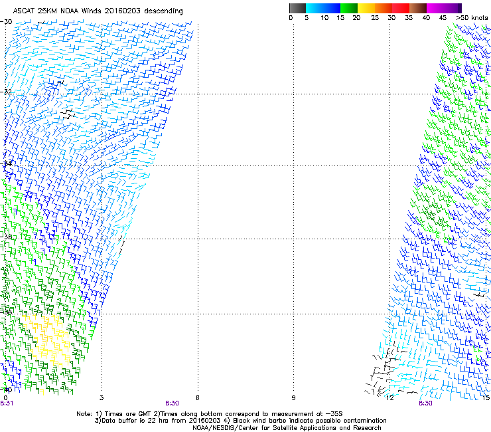Pick the yellow 20-25 knots legend segment
The height and width of the screenshot is (432, 491).
coord(366,8)
